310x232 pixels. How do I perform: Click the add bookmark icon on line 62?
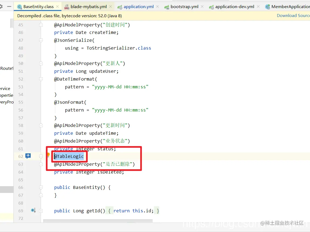[28, 156]
